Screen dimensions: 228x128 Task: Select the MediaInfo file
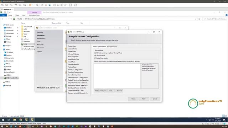26,42
